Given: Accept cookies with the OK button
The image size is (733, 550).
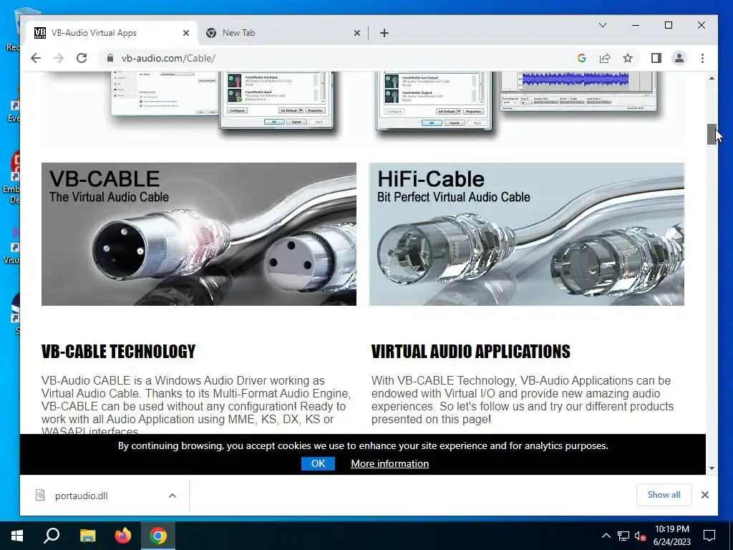Looking at the screenshot, I should pos(318,463).
